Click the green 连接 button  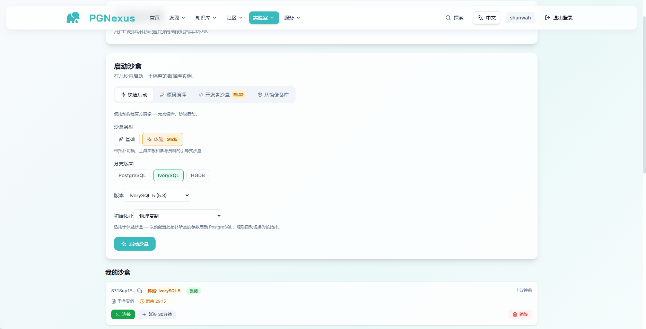point(123,314)
